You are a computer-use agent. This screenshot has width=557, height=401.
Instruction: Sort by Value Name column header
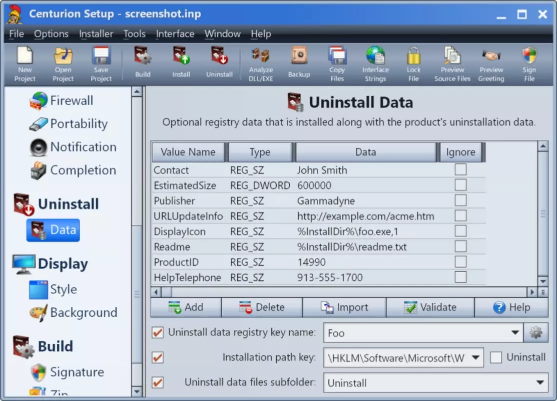188,152
